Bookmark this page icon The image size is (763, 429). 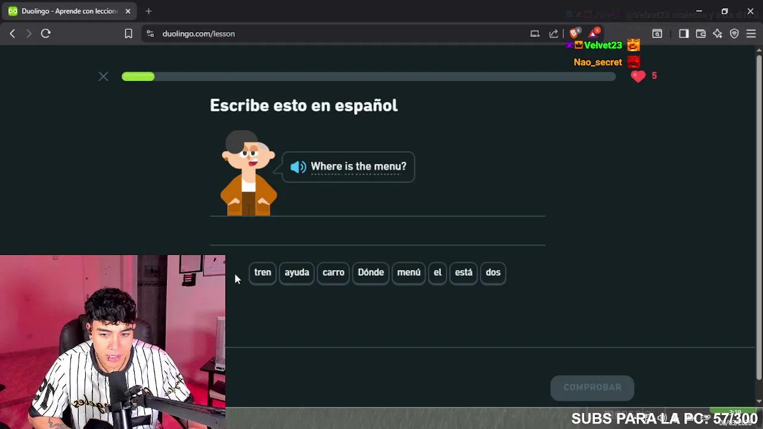point(128,34)
